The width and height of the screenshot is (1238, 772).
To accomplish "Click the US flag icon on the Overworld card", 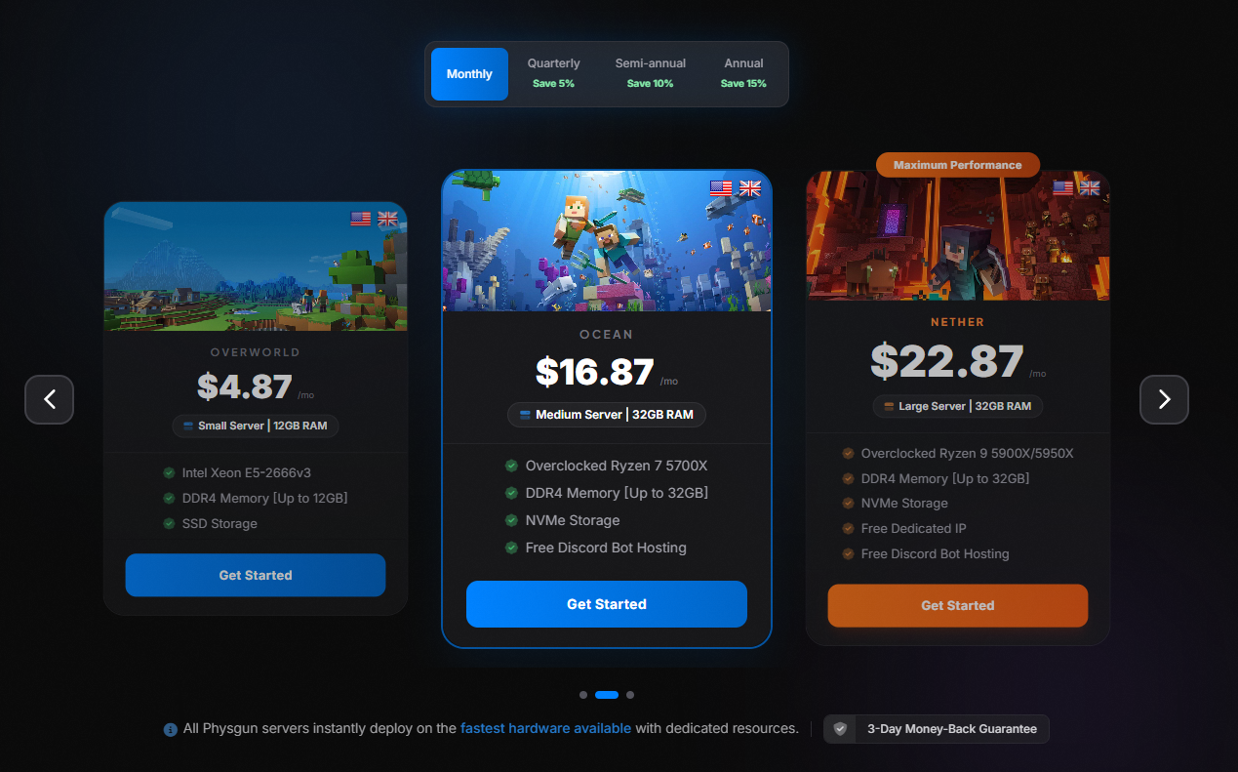I will pos(361,219).
